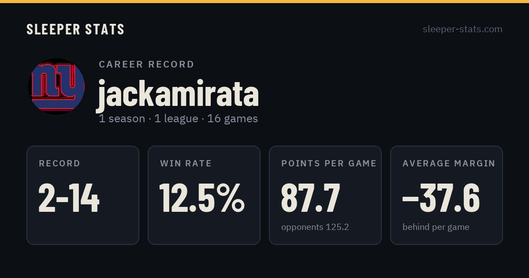Open the RECORD stat card
Image resolution: width=529 pixels, height=278 pixels.
(x=83, y=195)
